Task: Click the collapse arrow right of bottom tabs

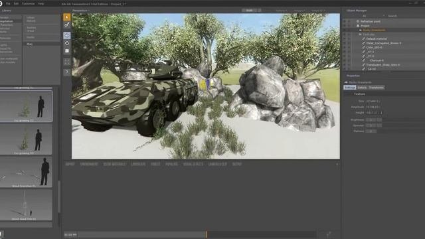Action: 337,164
